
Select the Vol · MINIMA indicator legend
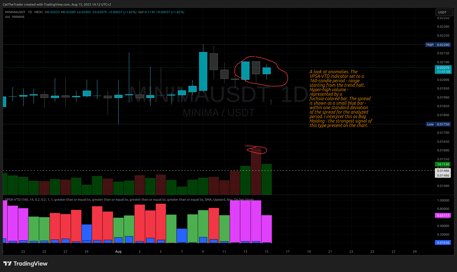(x=15, y=17)
